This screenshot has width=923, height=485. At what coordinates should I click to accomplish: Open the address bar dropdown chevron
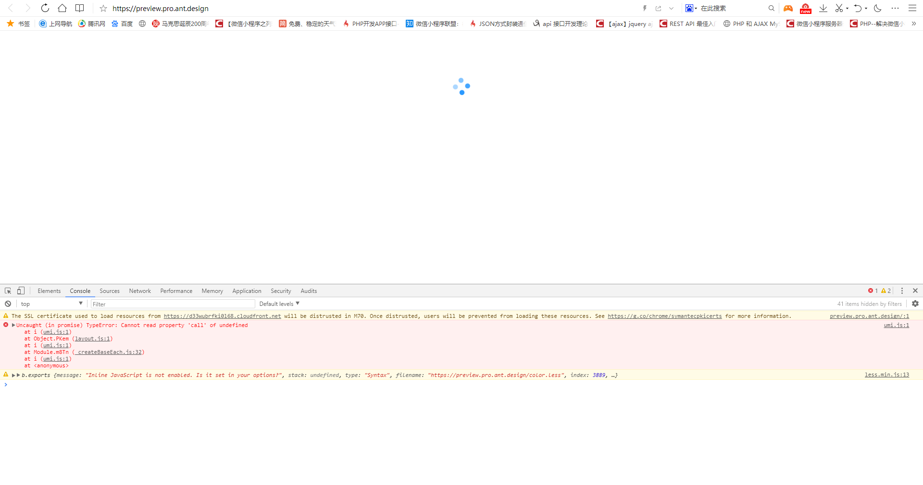tap(672, 8)
